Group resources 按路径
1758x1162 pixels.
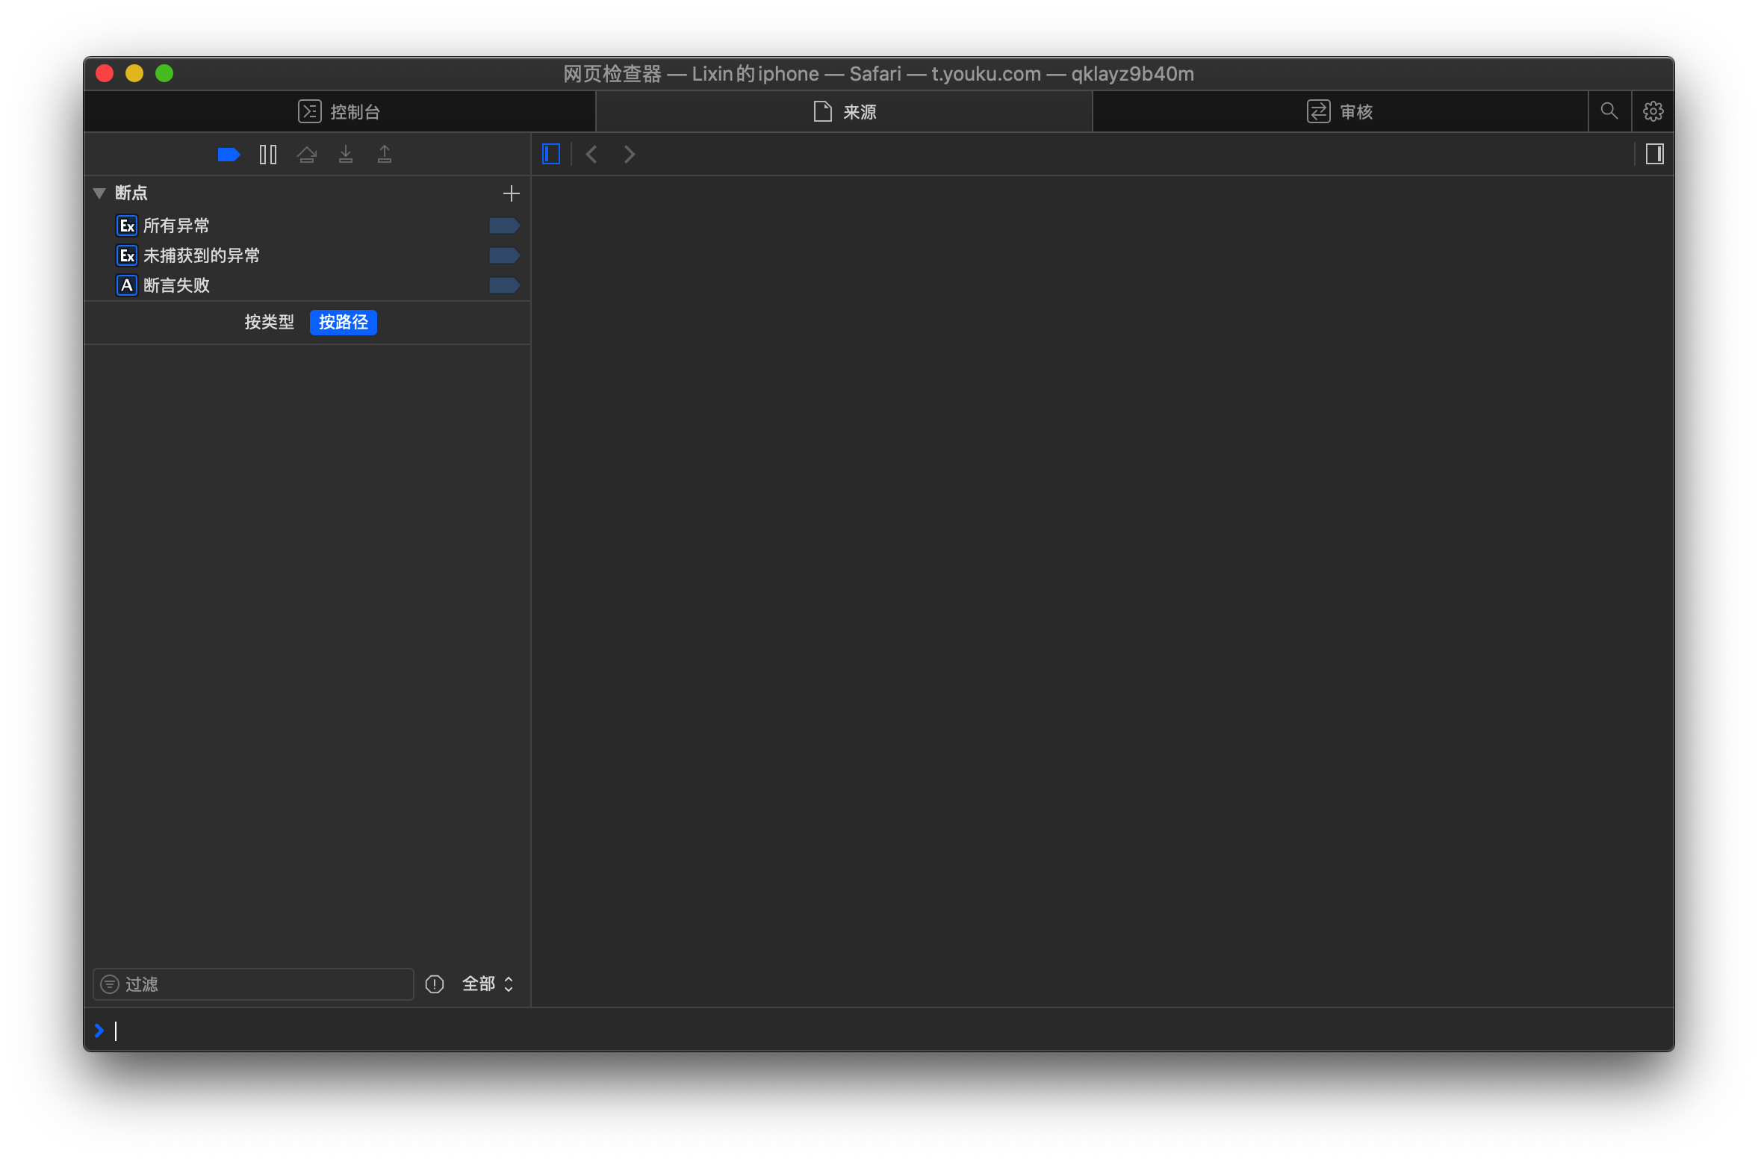[344, 323]
